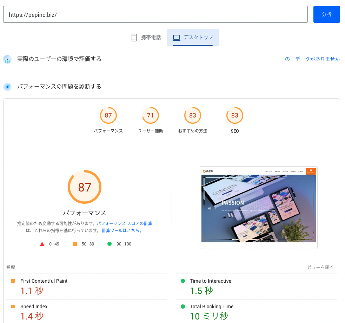This screenshot has height=323, width=345.
Task: Click the First Contentful Paint orange square icon
Action: pos(13,281)
